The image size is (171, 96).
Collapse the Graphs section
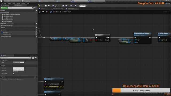pyautogui.click(x=1, y=11)
